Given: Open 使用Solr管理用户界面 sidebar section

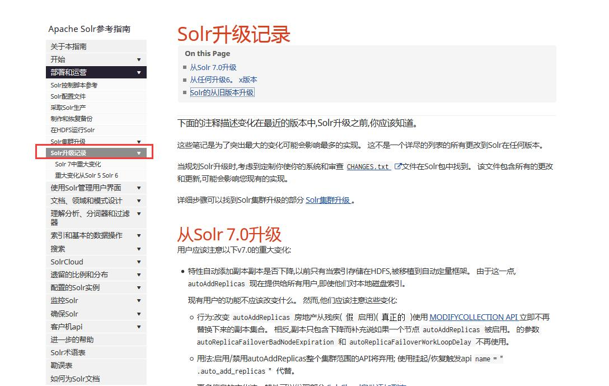Looking at the screenshot, I should (86, 188).
